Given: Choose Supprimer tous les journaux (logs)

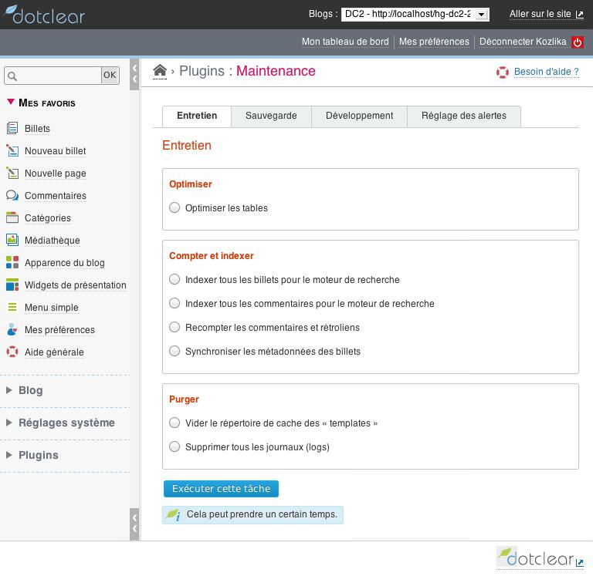Looking at the screenshot, I should tap(175, 446).
